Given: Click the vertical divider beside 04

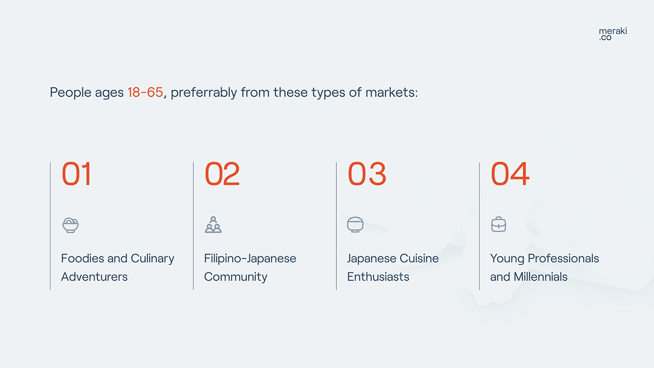Looking at the screenshot, I should 479,226.
